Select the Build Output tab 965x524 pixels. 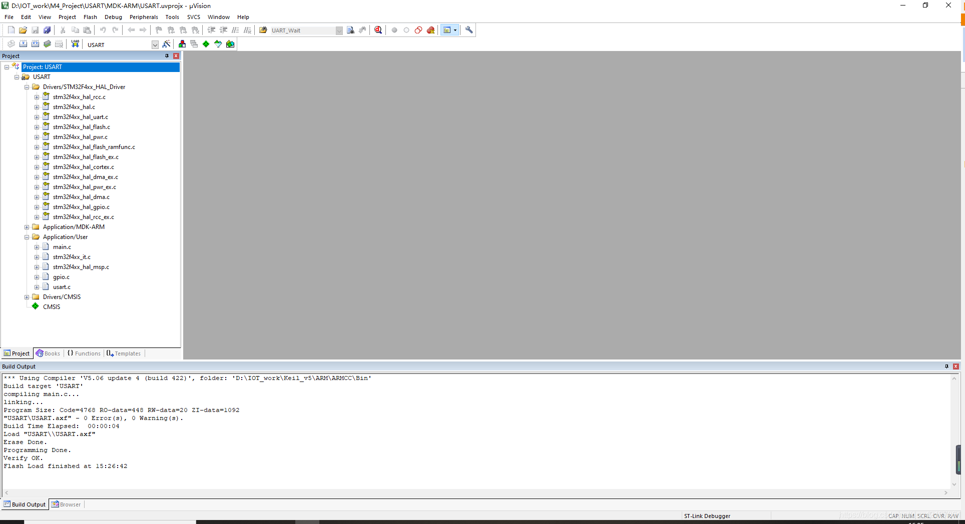coord(25,504)
